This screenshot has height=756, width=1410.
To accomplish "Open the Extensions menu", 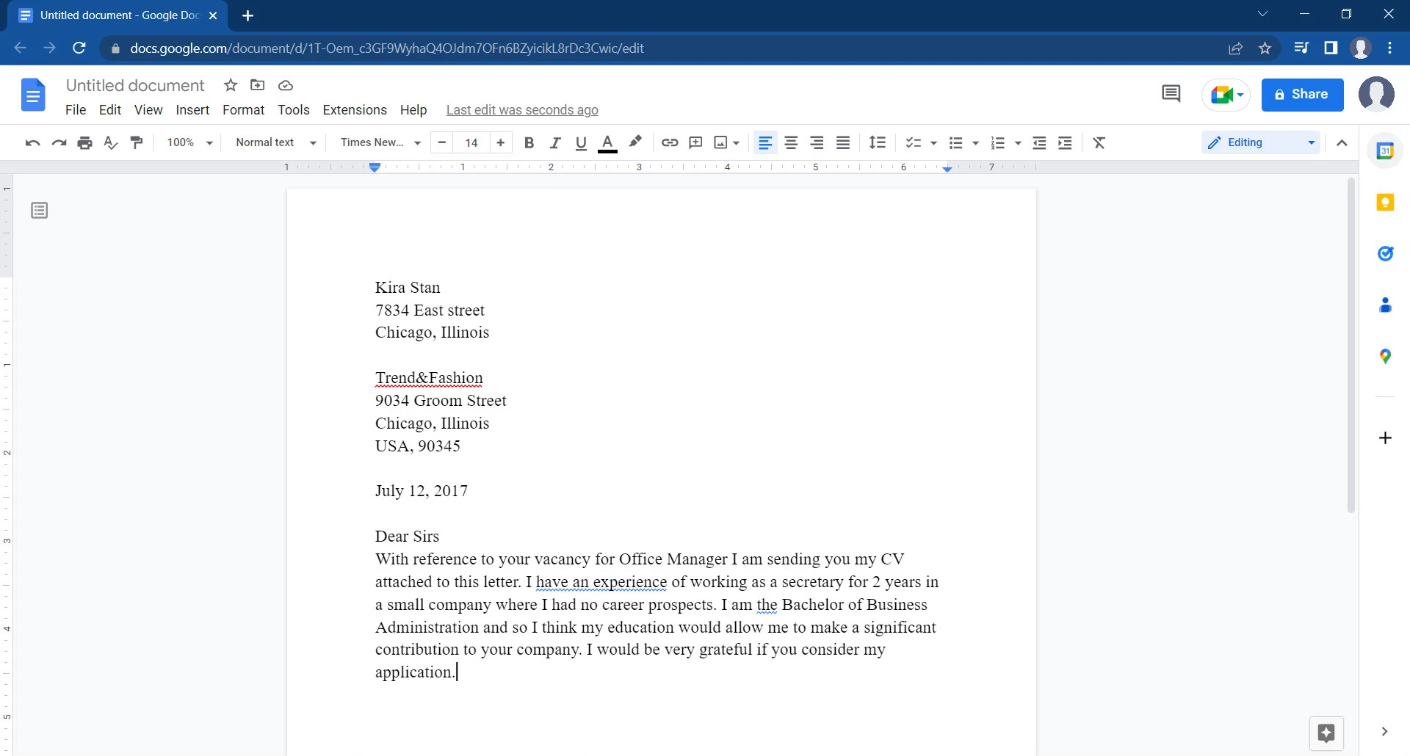I will coord(355,110).
